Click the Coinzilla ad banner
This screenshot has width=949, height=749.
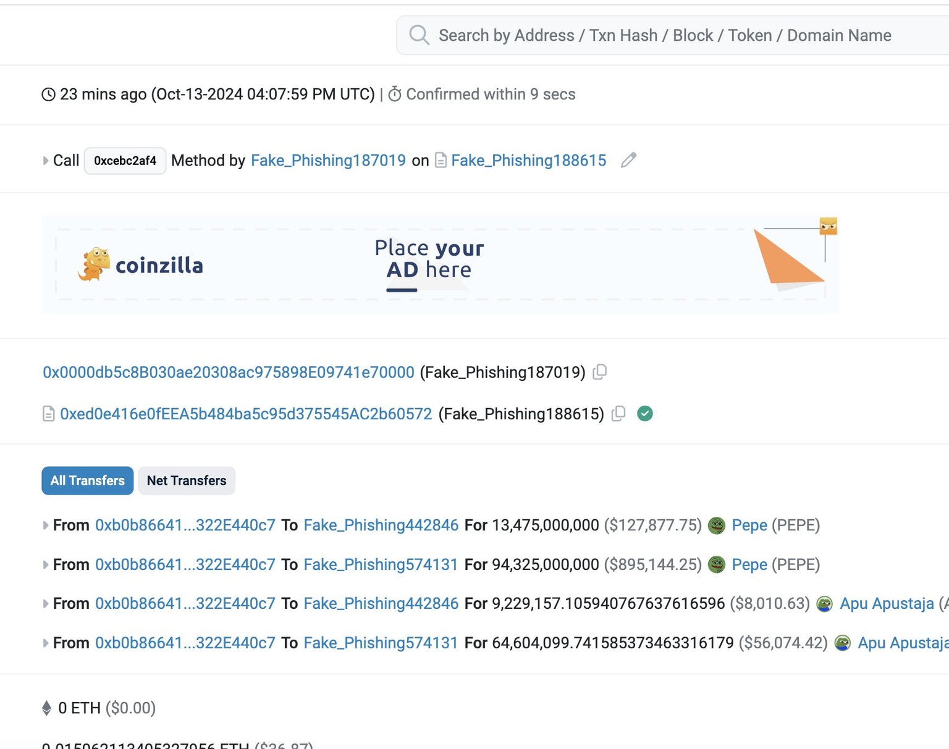point(440,264)
